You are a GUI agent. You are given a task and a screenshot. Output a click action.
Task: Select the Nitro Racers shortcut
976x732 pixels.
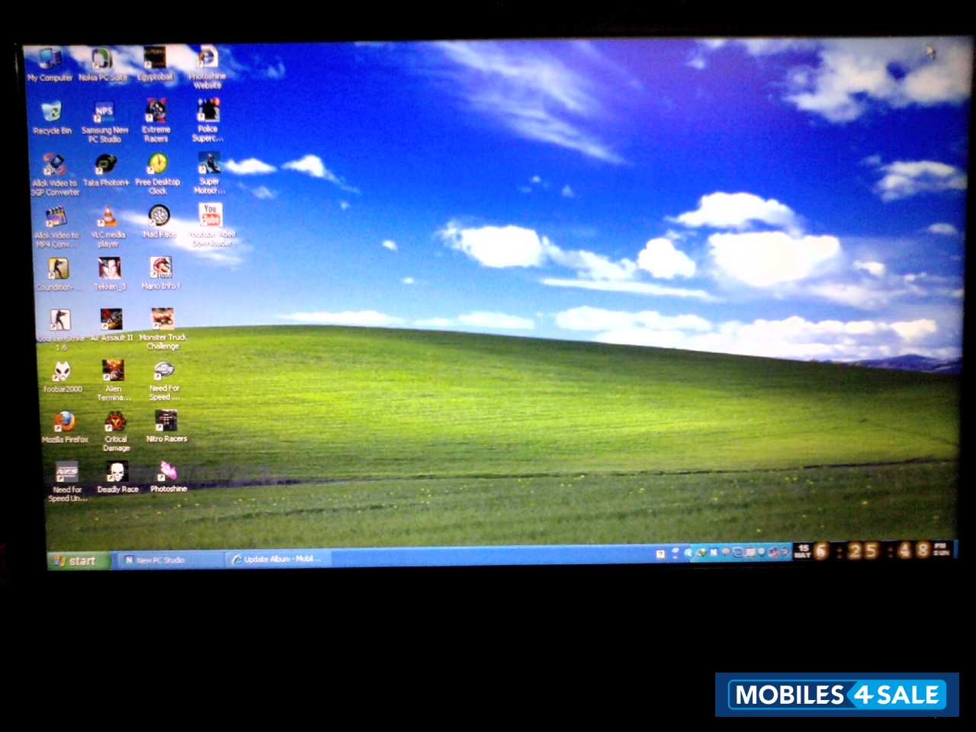tap(165, 422)
